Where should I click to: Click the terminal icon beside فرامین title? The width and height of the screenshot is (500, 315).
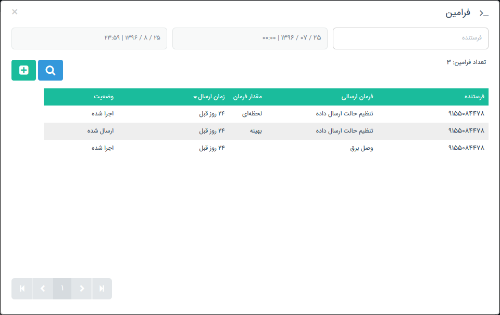click(484, 13)
